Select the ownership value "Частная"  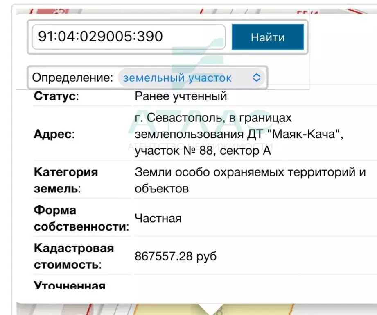(158, 218)
